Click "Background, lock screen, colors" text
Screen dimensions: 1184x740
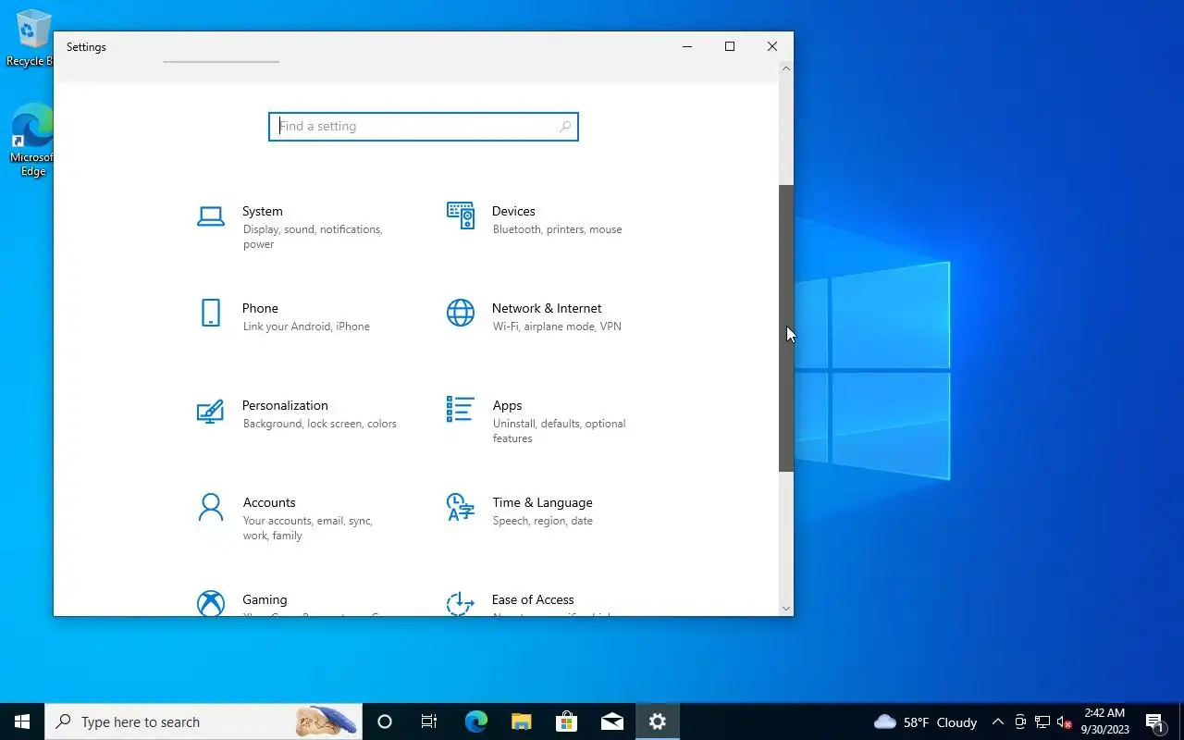click(x=320, y=424)
